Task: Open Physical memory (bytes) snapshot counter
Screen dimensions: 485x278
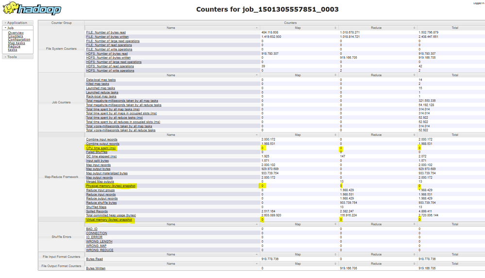Action: point(111,186)
